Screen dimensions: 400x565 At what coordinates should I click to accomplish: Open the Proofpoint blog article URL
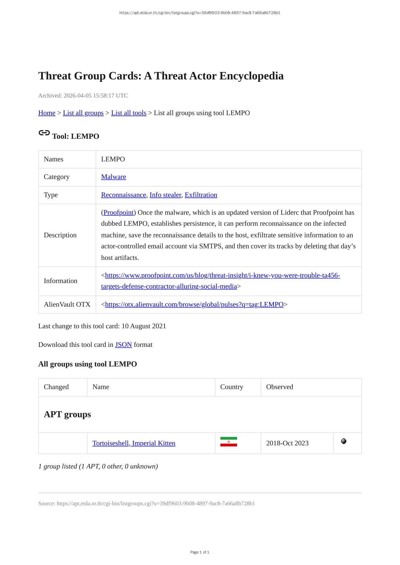[222, 276]
